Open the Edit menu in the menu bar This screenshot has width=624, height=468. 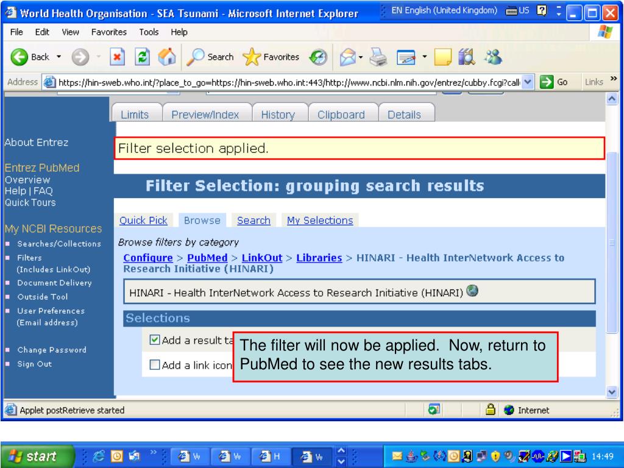[42, 32]
